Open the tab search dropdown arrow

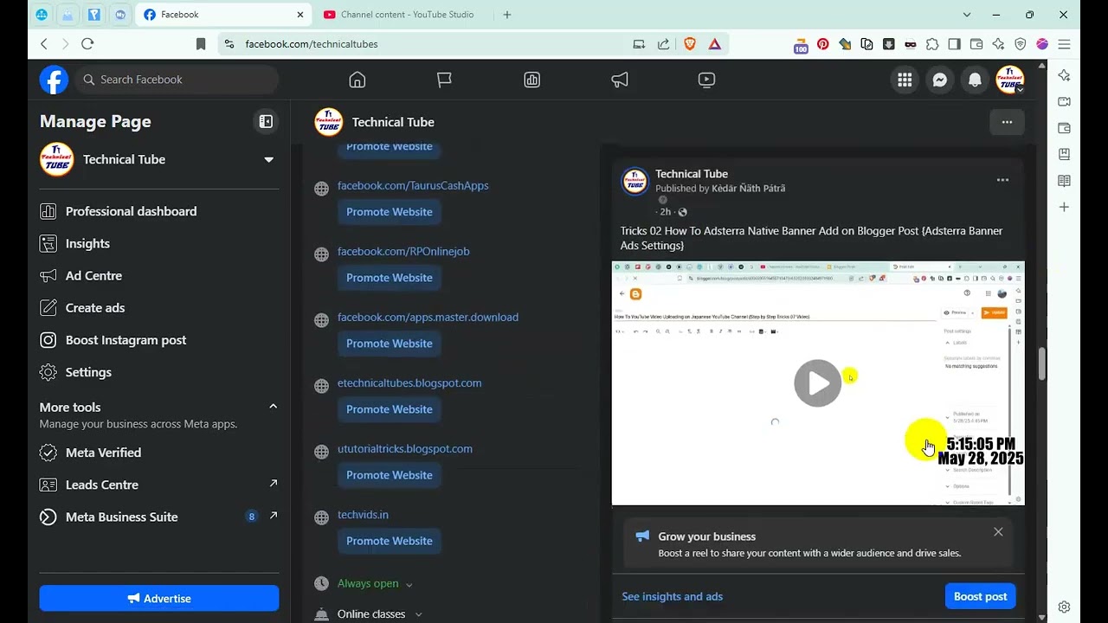(967, 15)
